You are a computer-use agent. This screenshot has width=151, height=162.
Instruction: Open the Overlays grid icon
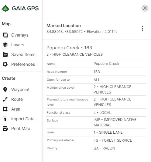[5, 35]
